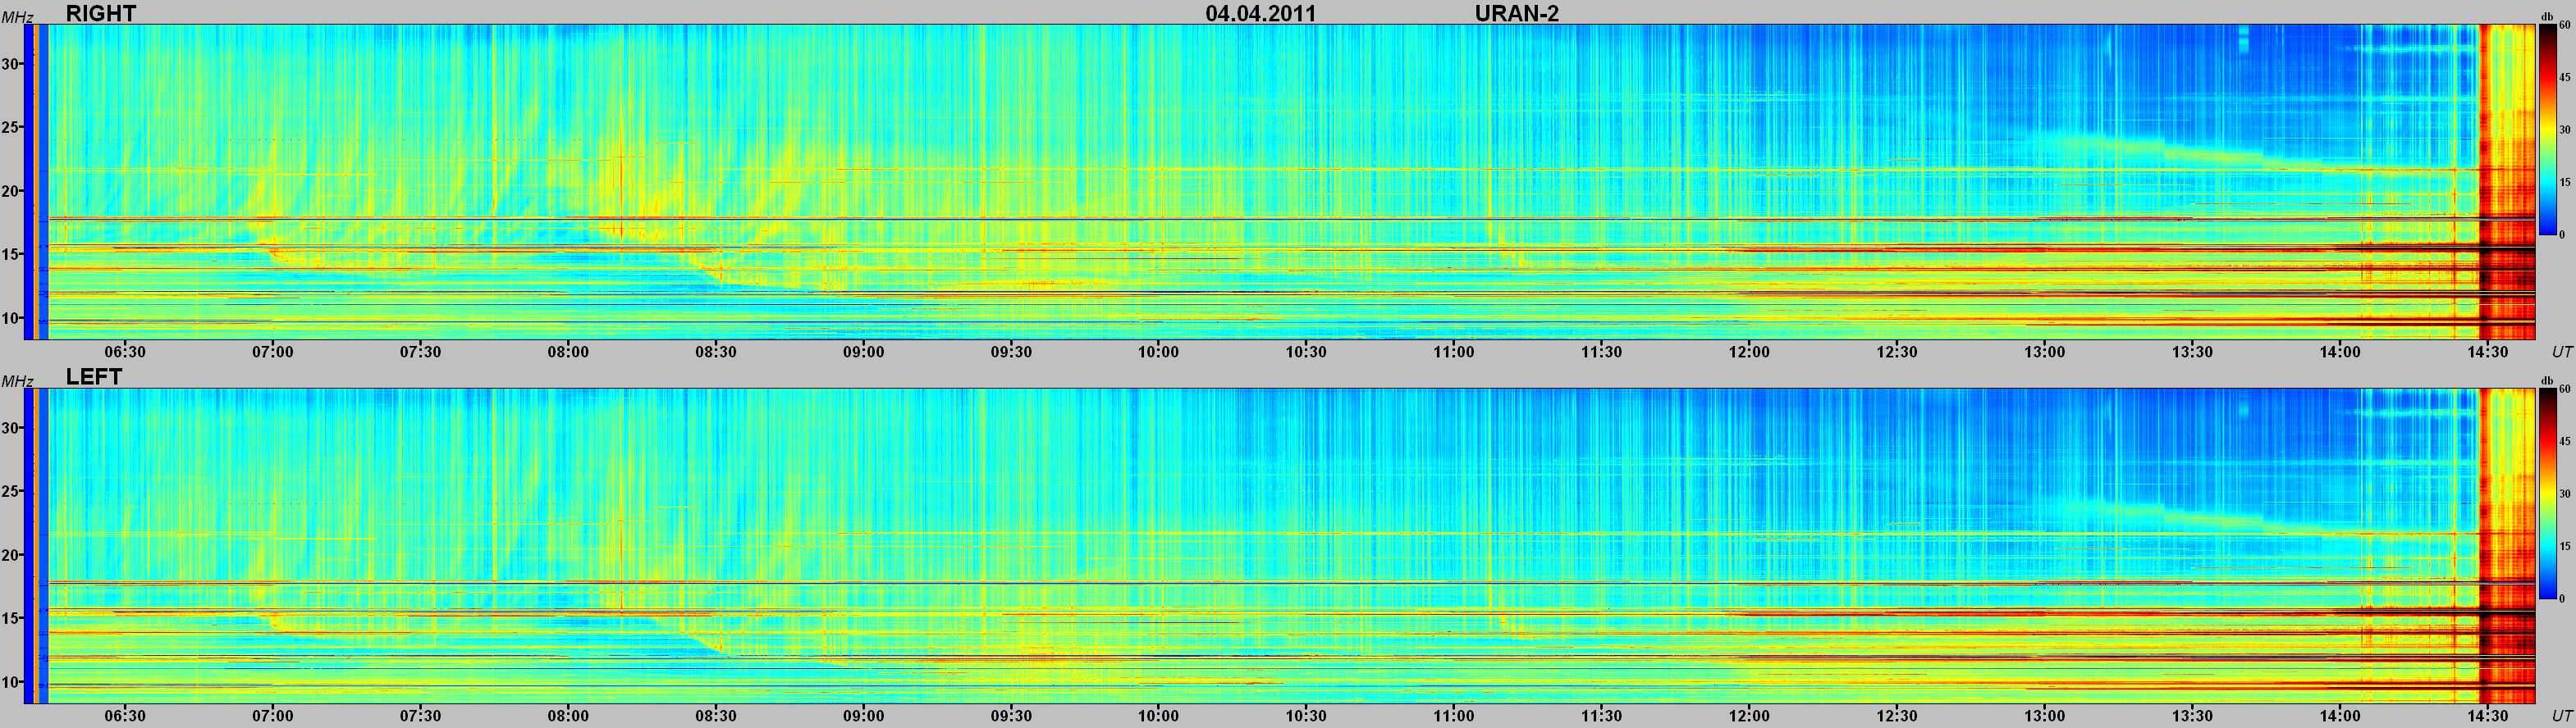Click the 06:30 time tick under LEFT panel
Viewport: 2576px width, 728px height.
pos(125,715)
